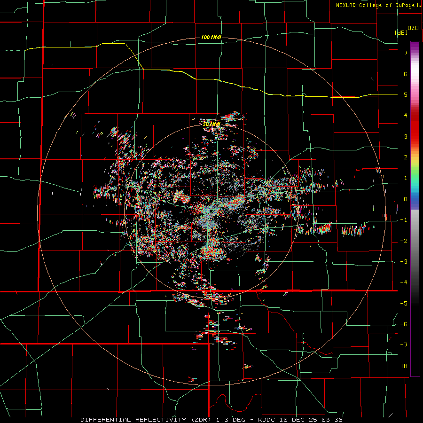Click the -3 value on the color scale
423x423 pixels.
[404, 262]
